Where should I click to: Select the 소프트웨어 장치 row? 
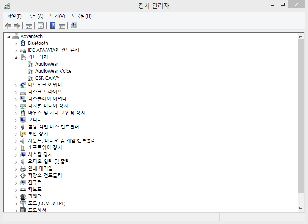click(x=45, y=148)
